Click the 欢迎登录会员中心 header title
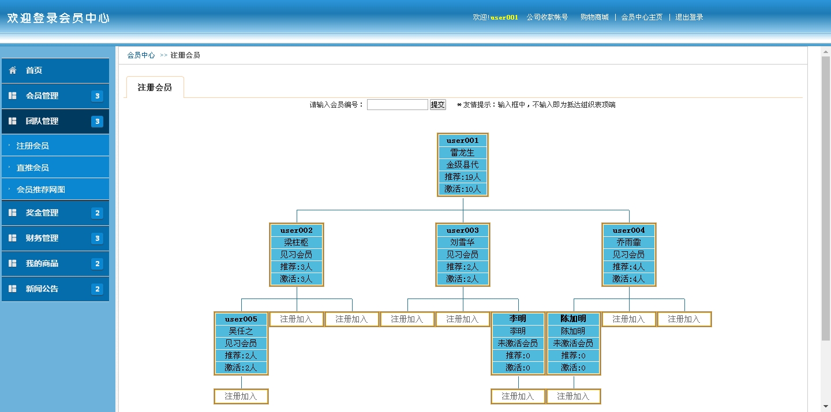This screenshot has height=412, width=831. tap(58, 18)
